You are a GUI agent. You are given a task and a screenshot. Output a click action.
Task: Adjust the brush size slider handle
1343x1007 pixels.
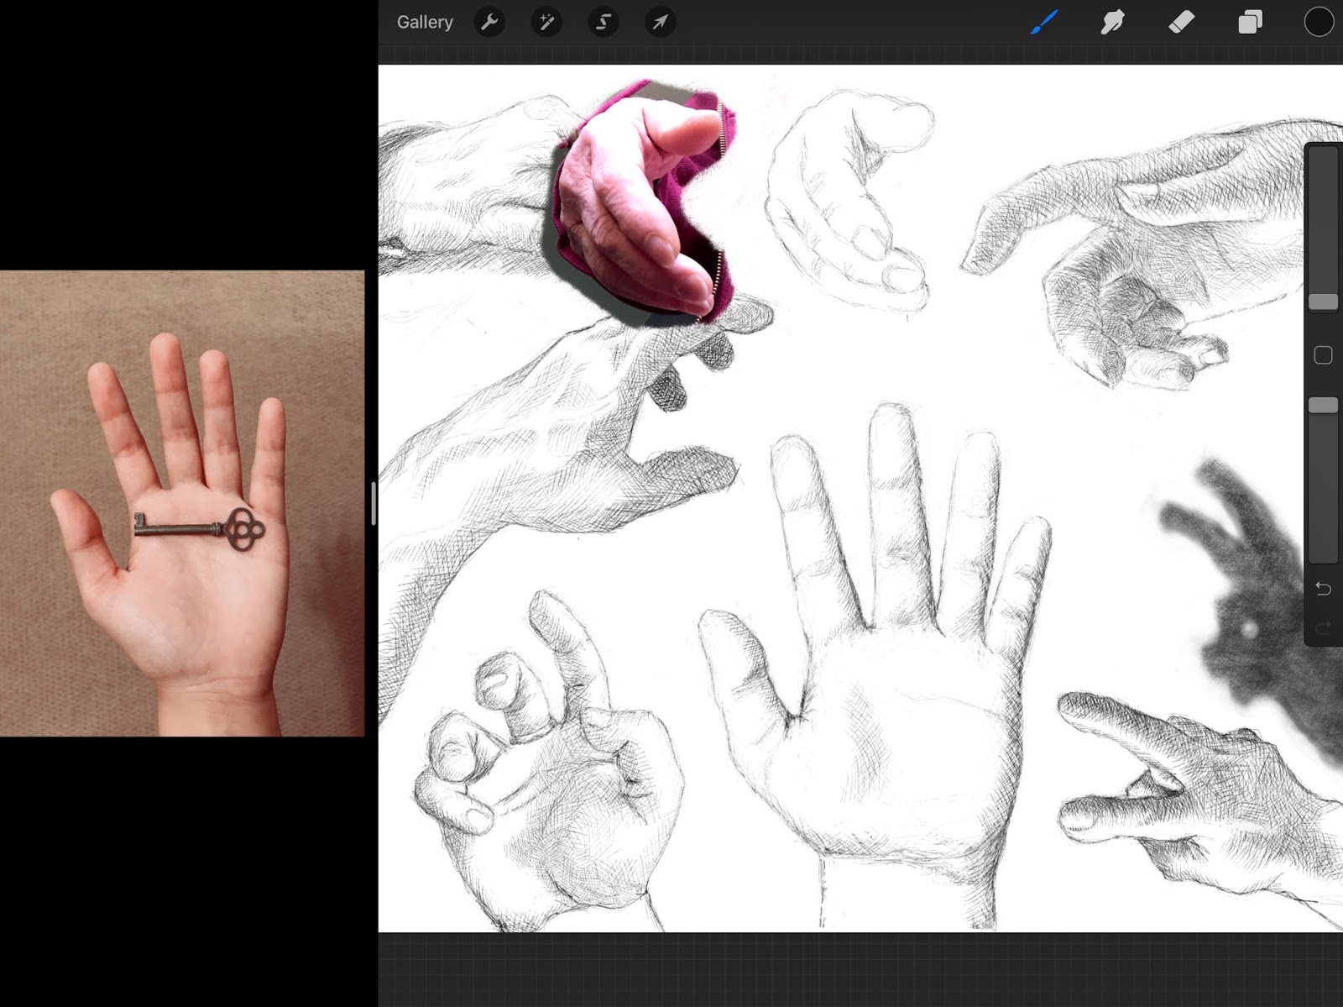pyautogui.click(x=1324, y=302)
